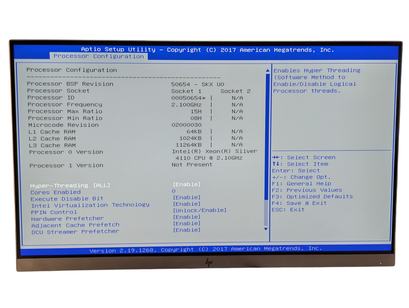
Task: Click the ESC: Exit hint
Action: tap(288, 209)
